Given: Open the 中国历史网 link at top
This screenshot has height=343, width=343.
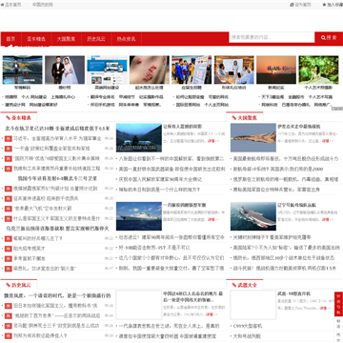Looking at the screenshot, I should (43, 5).
